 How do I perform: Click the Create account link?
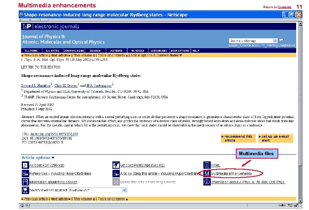(252, 45)
